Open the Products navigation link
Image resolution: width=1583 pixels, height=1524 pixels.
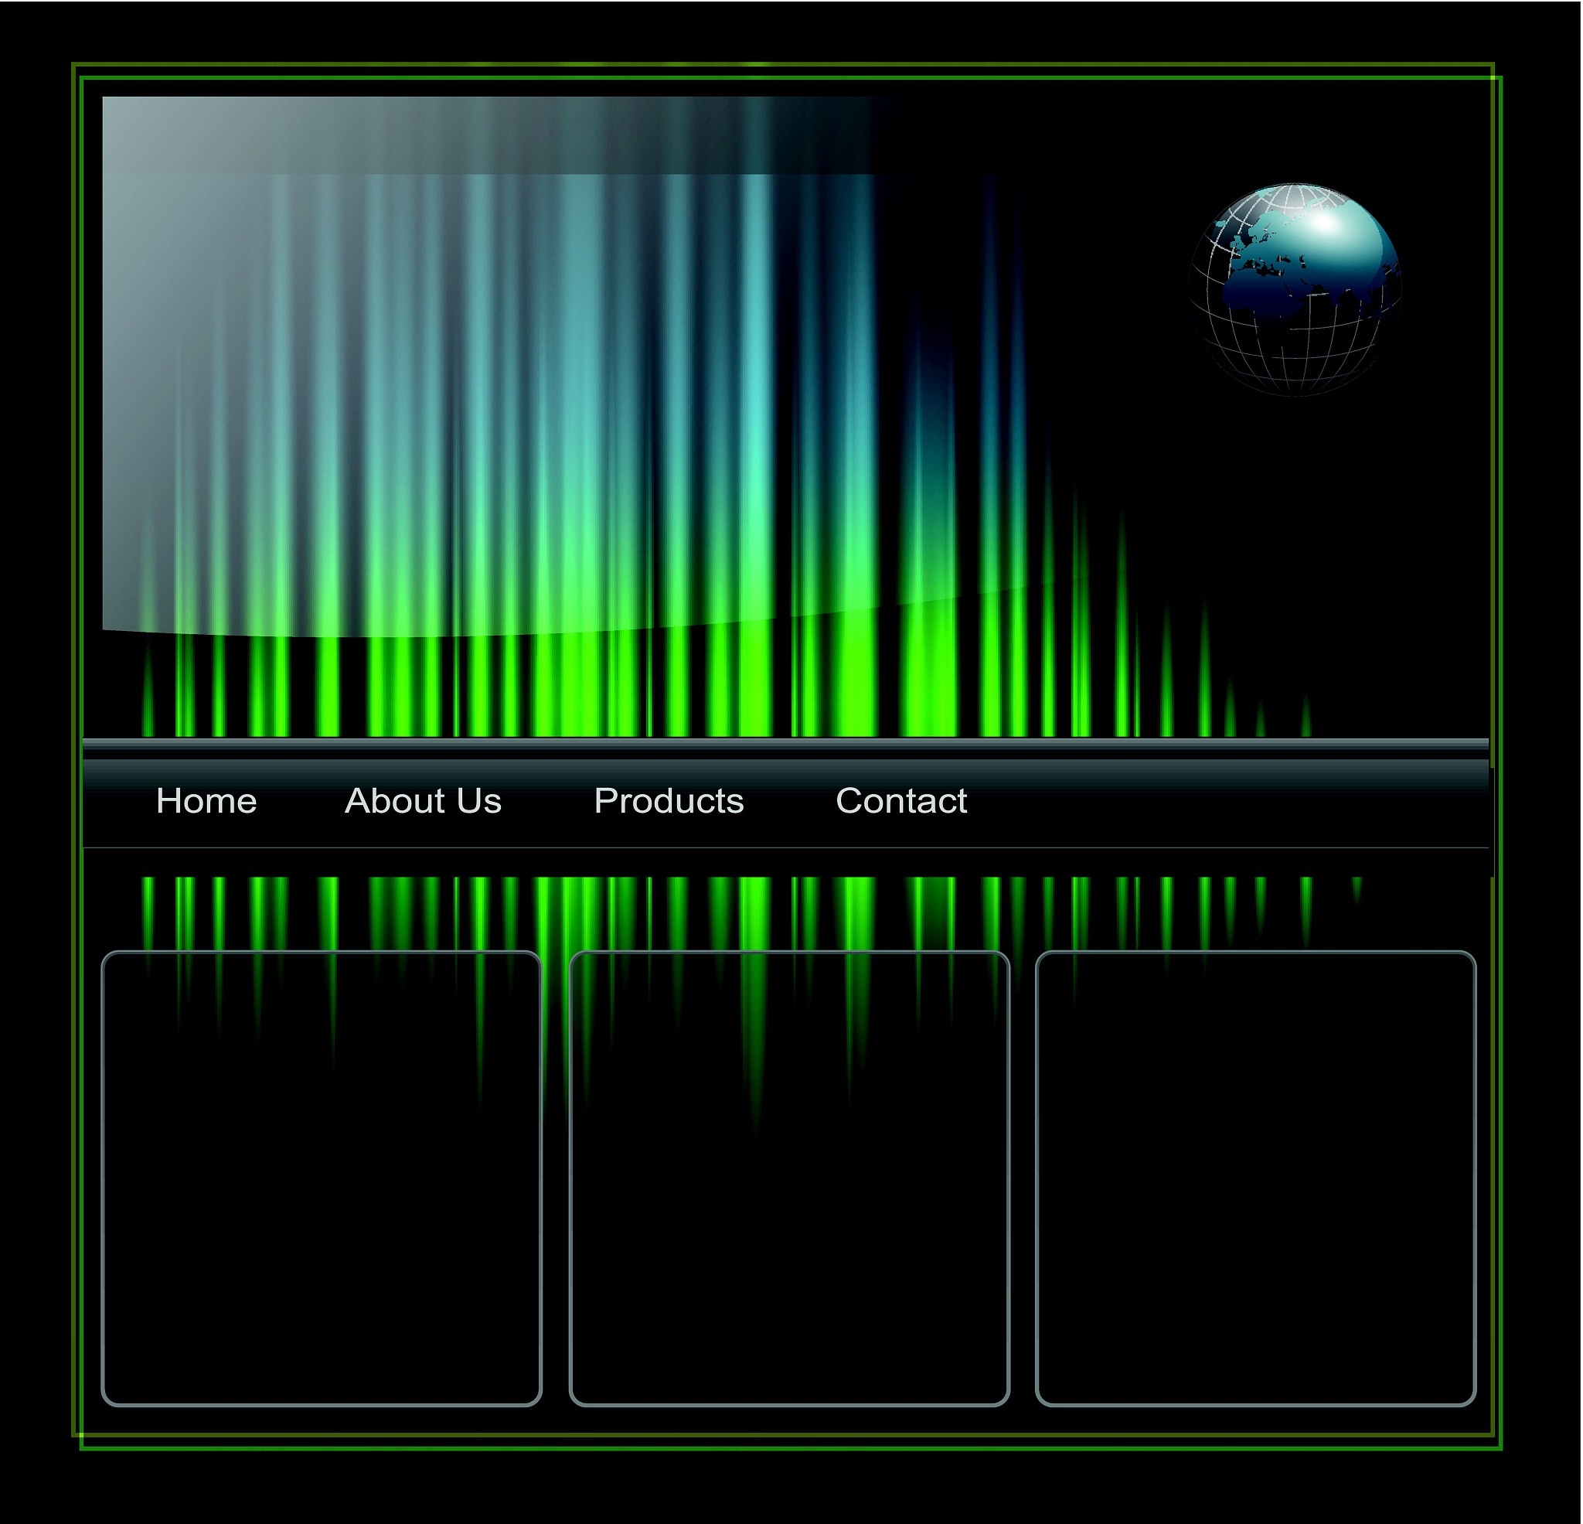(x=668, y=801)
